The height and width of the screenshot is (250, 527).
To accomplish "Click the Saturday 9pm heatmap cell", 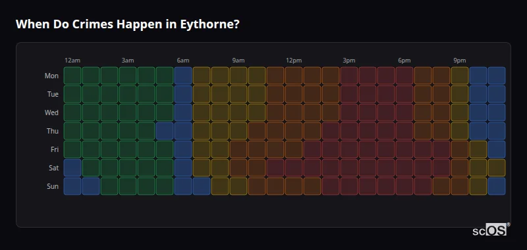I will tap(460, 168).
